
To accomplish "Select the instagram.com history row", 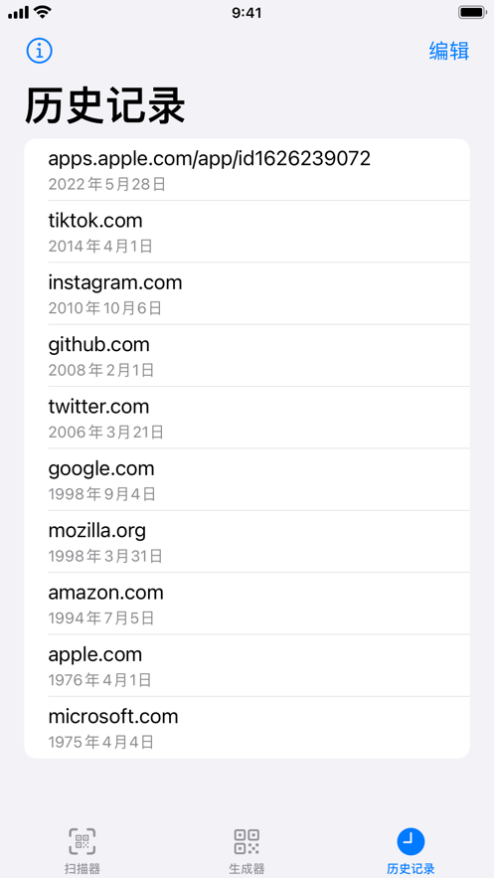I will click(x=247, y=293).
